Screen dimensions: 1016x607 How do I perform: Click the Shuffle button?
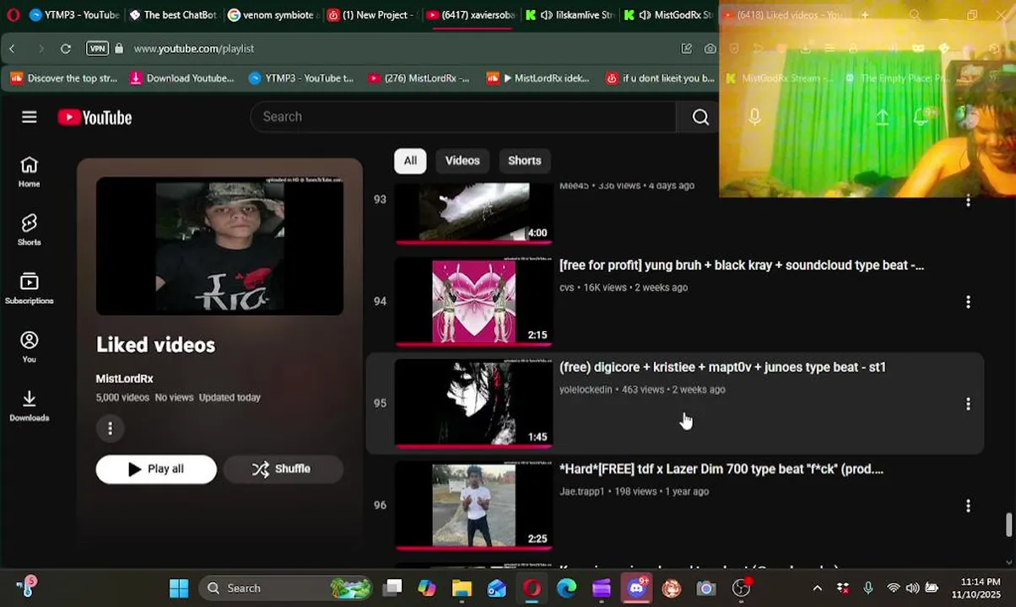284,469
